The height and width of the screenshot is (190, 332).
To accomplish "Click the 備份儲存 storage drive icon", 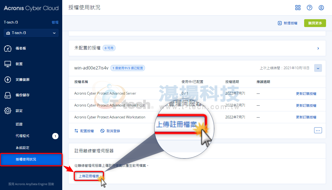I will click(x=8, y=95).
